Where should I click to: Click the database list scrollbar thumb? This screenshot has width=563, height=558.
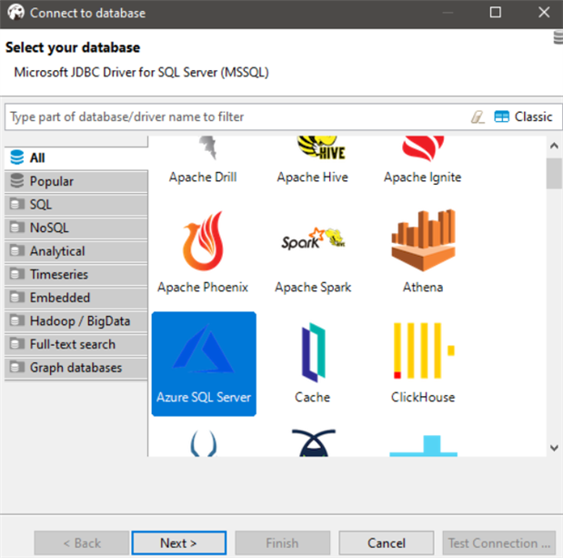point(555,174)
